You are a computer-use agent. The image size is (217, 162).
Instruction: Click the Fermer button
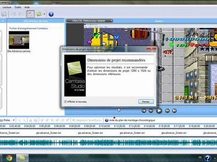[146, 102]
